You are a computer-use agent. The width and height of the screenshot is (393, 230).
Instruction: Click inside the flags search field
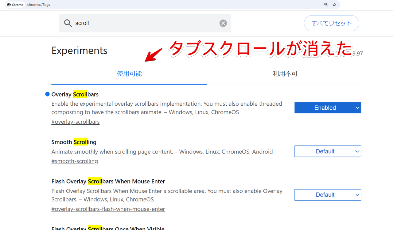click(144, 23)
